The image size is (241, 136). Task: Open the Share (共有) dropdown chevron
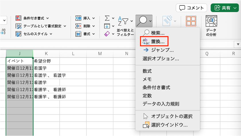click(x=235, y=8)
